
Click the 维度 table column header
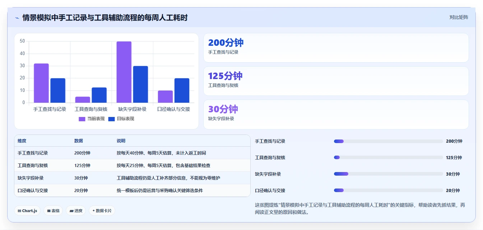(22, 141)
